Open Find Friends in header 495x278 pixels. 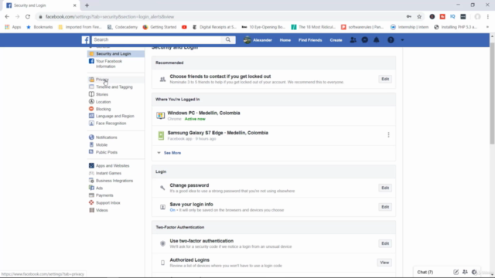pyautogui.click(x=310, y=40)
